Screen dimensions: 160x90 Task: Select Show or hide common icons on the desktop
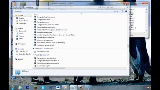(x=51, y=42)
